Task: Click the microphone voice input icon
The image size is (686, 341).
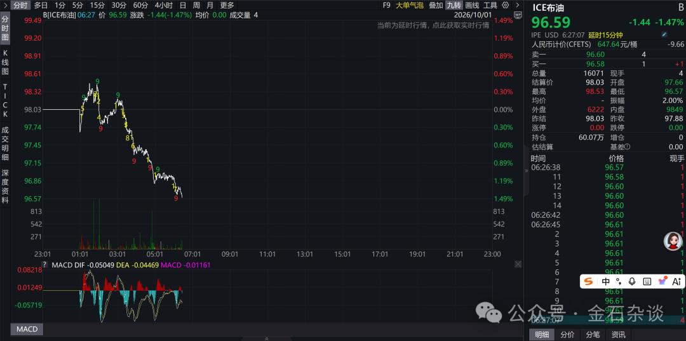Action: pyautogui.click(x=632, y=281)
